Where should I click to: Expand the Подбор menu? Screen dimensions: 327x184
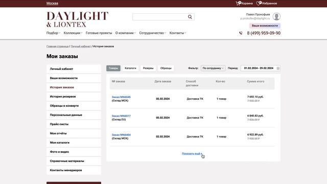(53, 33)
